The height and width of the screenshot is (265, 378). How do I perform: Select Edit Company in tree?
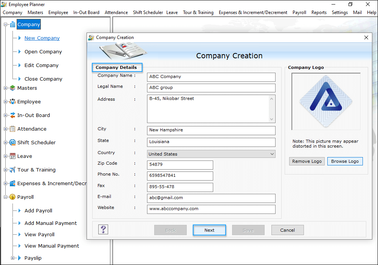point(42,65)
